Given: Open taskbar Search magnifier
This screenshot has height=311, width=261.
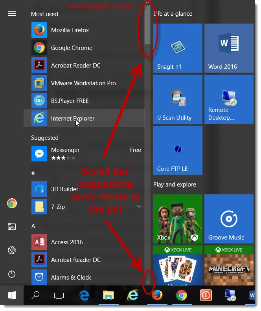Looking at the screenshot, I should pyautogui.click(x=35, y=295).
